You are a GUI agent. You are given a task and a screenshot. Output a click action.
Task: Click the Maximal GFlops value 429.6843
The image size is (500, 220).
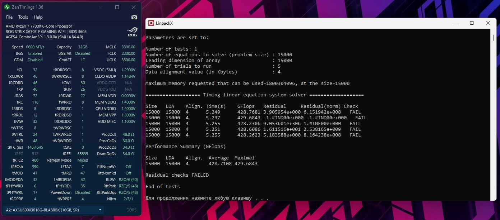(x=246, y=164)
